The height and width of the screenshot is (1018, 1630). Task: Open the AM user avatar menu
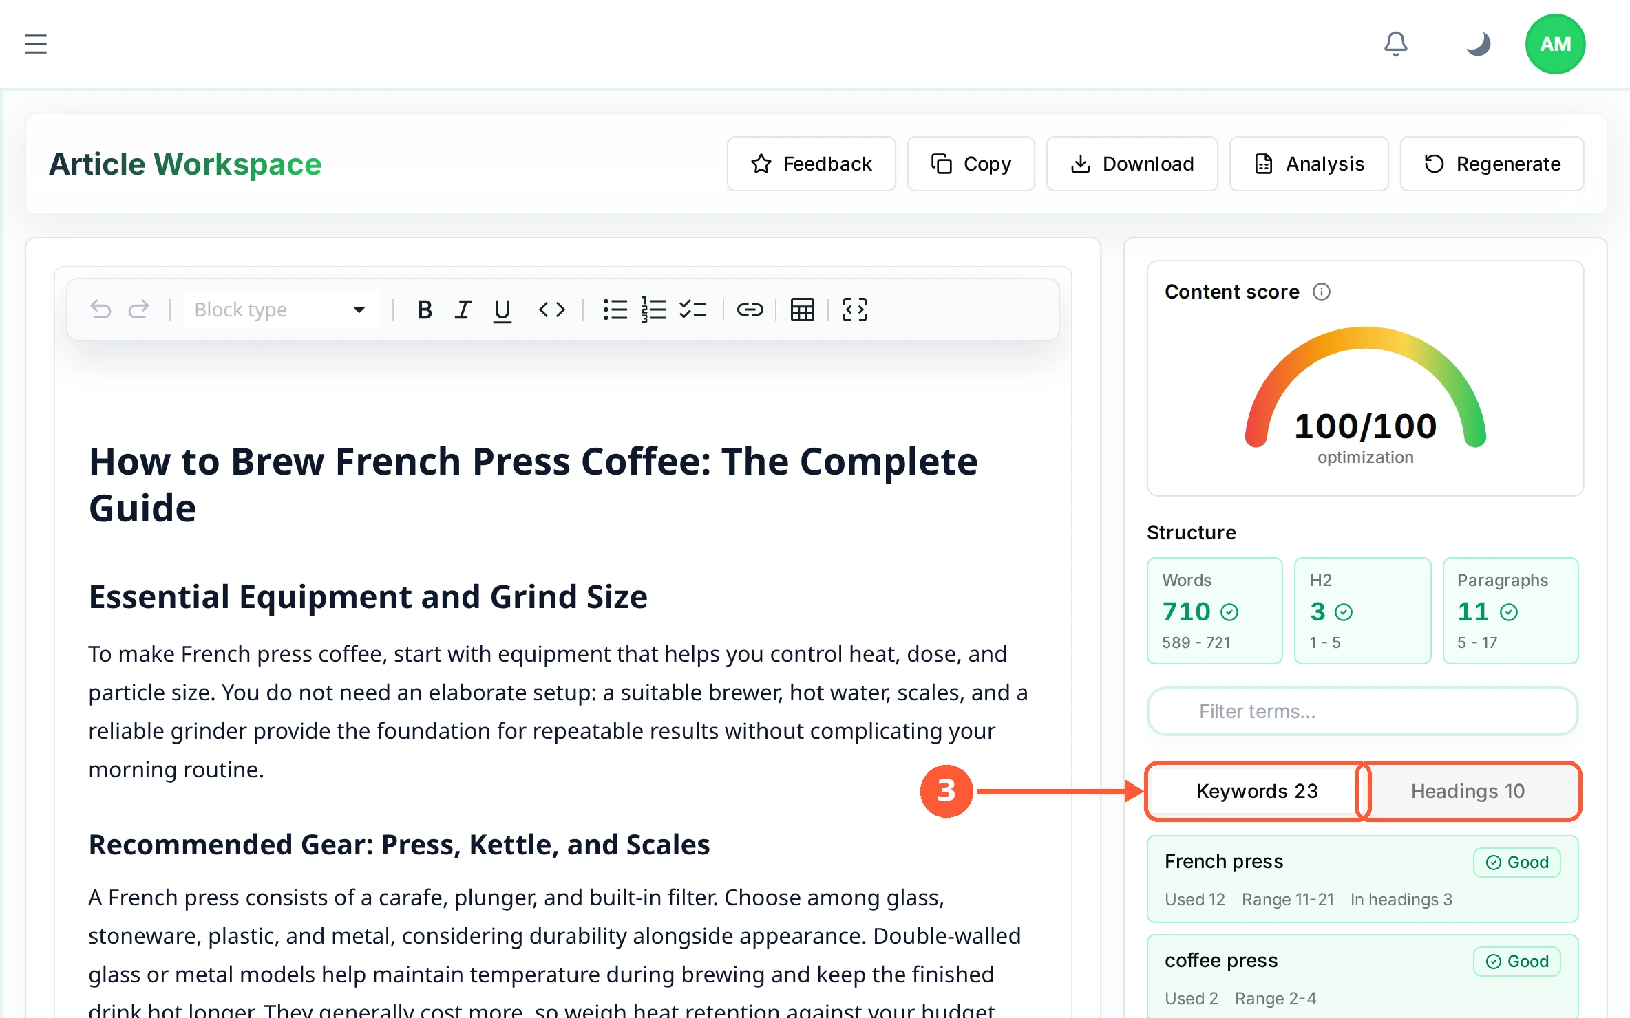click(1556, 44)
